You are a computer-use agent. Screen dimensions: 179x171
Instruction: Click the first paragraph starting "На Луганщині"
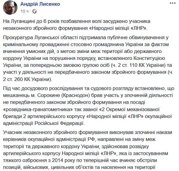[x=77, y=25]
